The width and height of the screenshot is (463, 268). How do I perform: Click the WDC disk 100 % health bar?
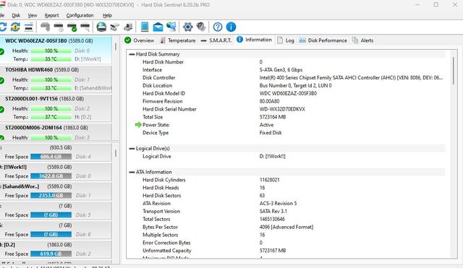[x=51, y=51]
